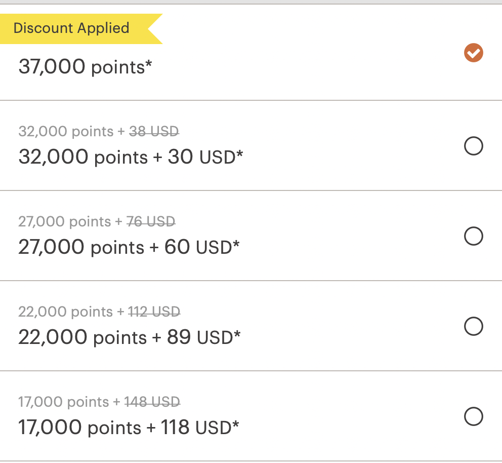Pick the 22,000 points + 89 USD radio button

point(474,326)
